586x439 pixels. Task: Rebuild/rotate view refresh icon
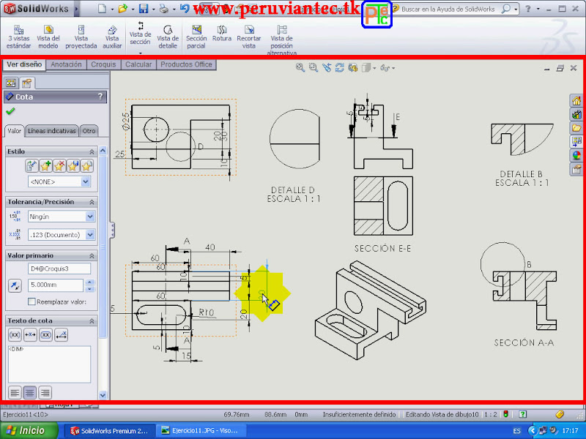pyautogui.click(x=339, y=67)
